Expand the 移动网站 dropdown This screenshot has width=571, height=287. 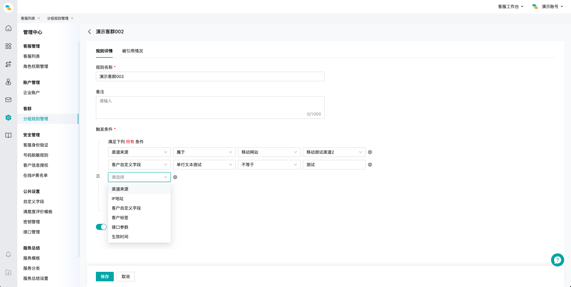[x=269, y=152]
